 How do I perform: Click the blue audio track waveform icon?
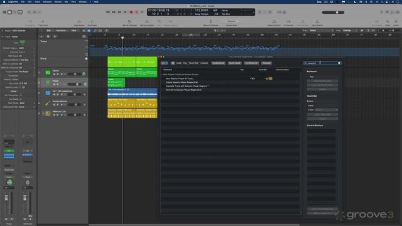pos(48,93)
